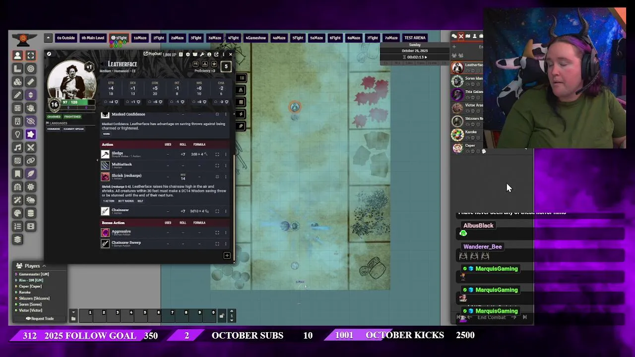Switch to 0b Main Level scene
This screenshot has width=635, height=357.
pos(93,38)
